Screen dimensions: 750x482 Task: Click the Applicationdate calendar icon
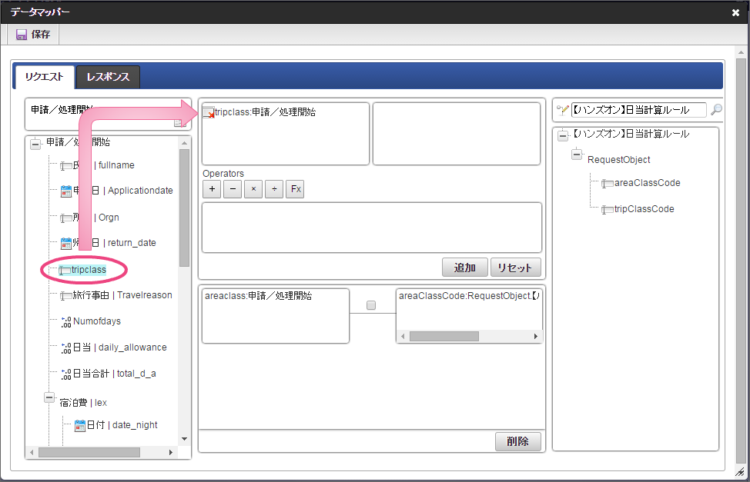coord(65,191)
